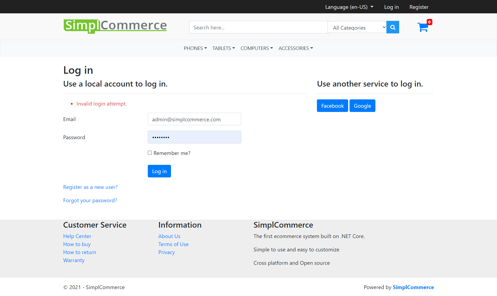Open Terms of Use footer link
This screenshot has height=296, width=497.
pyautogui.click(x=173, y=244)
